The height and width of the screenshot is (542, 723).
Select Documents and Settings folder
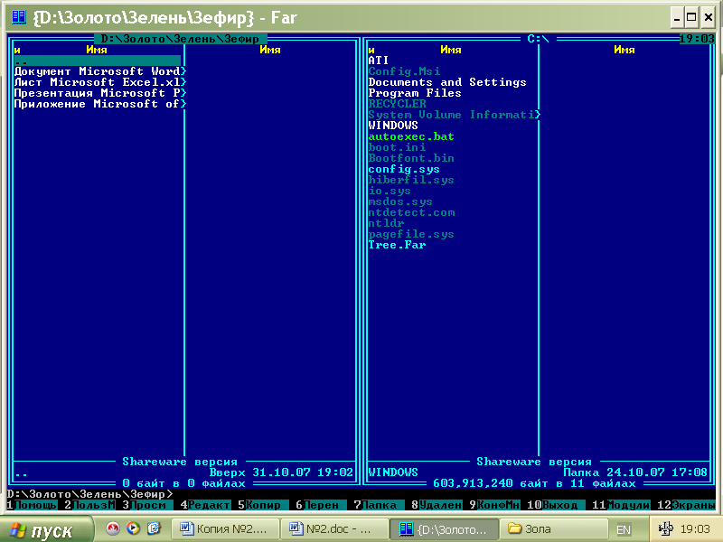pos(447,82)
